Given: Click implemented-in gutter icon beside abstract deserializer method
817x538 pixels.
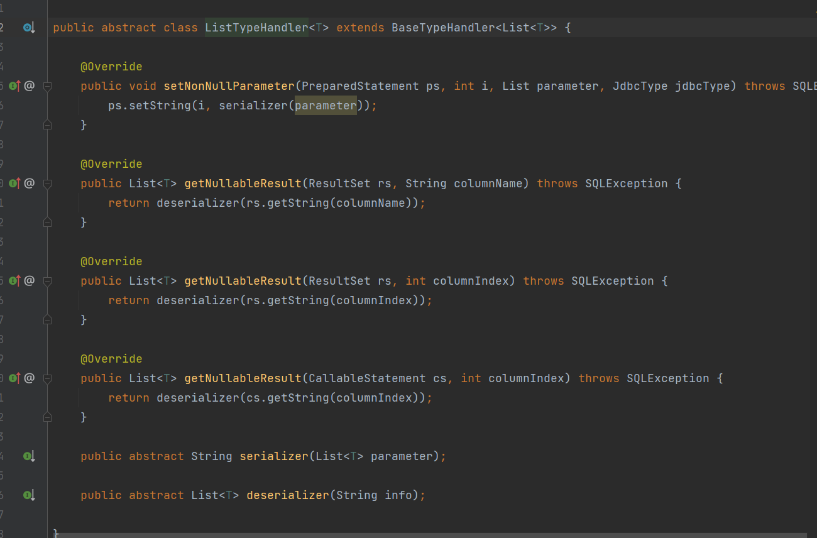Looking at the screenshot, I should [29, 495].
